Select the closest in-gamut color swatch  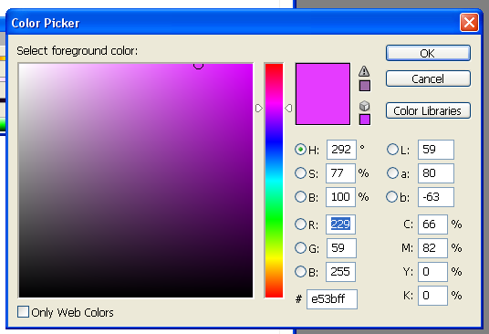[365, 86]
